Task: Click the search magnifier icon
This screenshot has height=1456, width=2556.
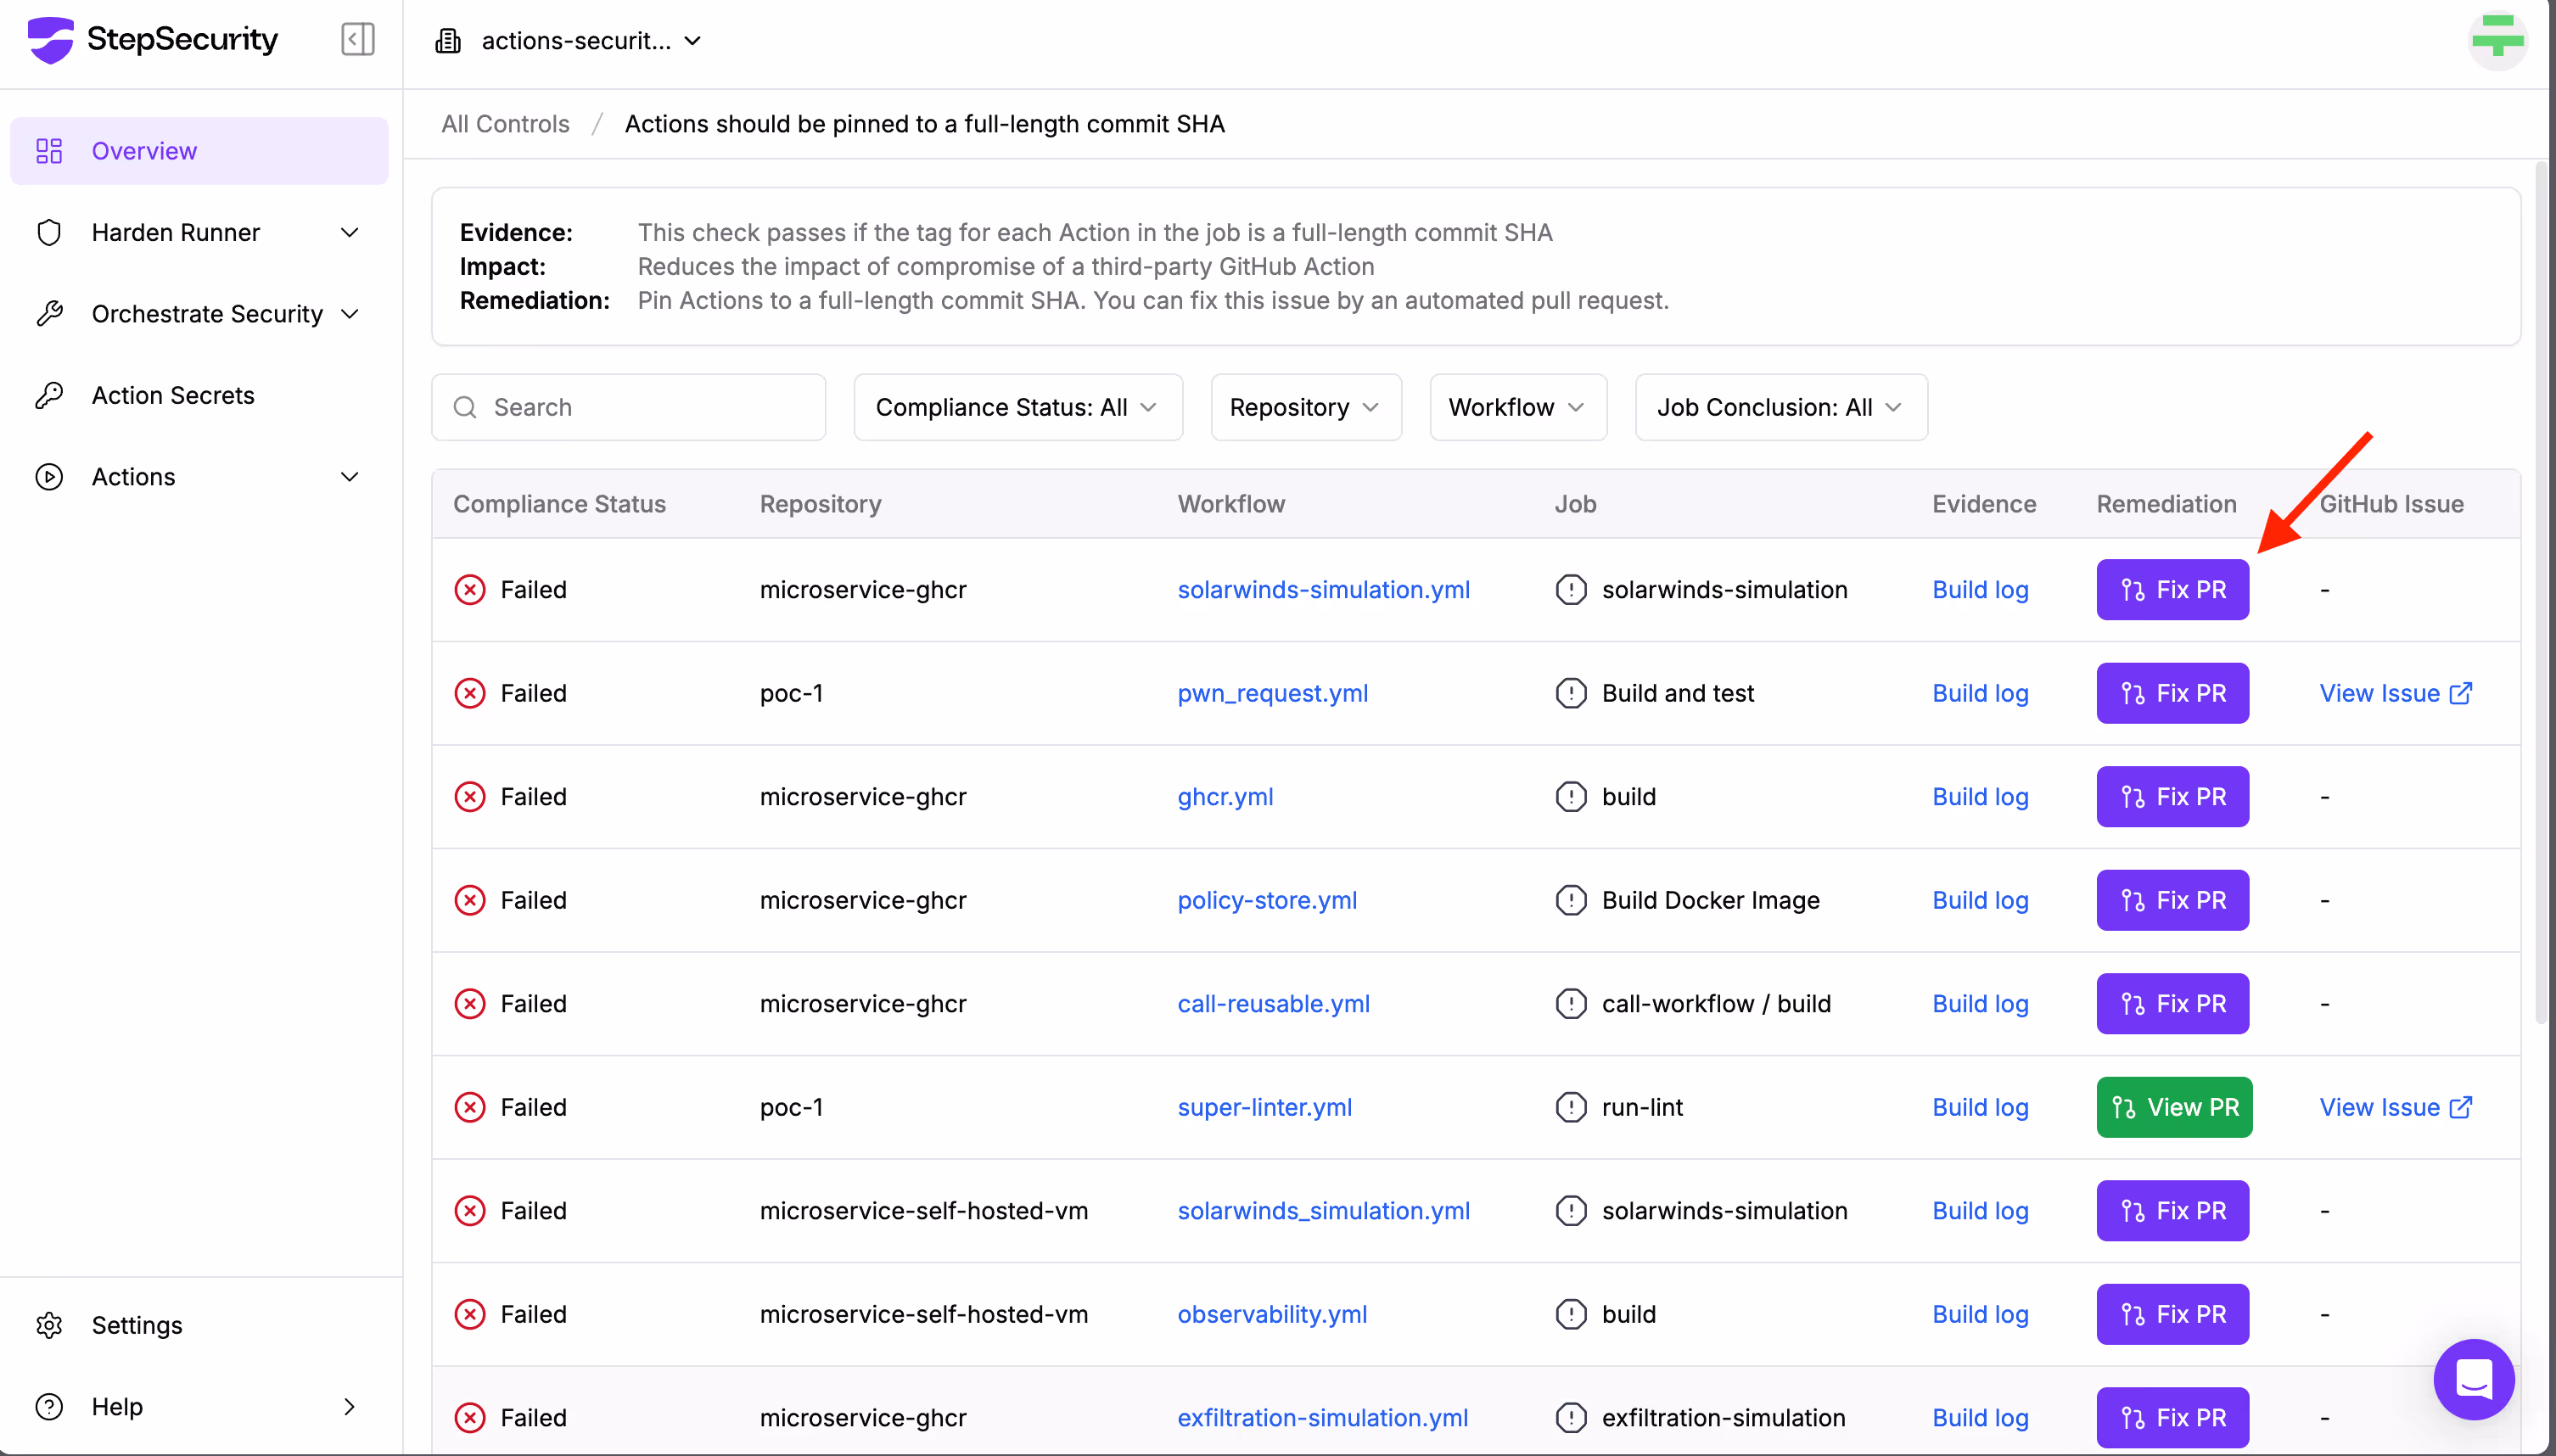Action: tap(465, 407)
